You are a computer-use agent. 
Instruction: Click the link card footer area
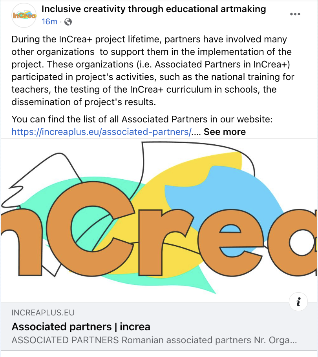pos(159,326)
